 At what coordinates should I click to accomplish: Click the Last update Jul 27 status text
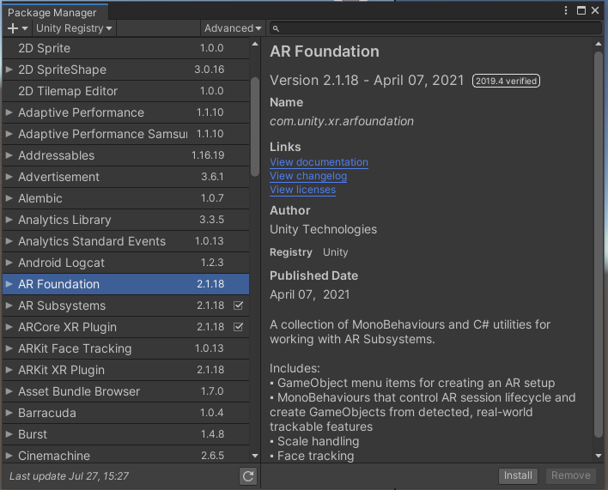[x=69, y=476]
